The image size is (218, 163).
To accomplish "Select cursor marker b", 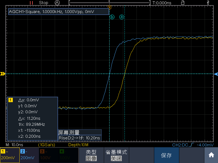I will (112, 17).
